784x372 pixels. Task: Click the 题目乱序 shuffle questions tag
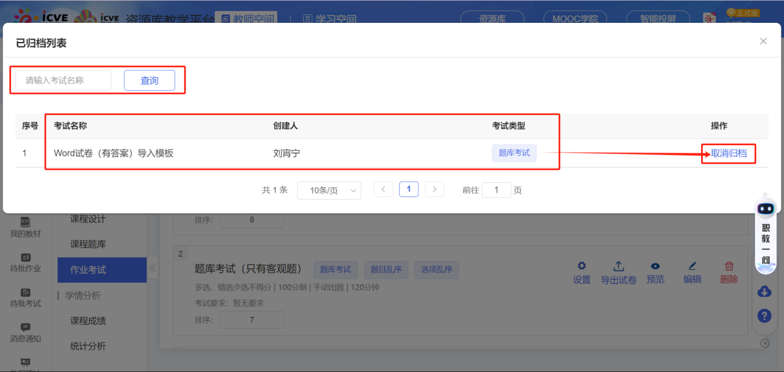click(x=387, y=269)
